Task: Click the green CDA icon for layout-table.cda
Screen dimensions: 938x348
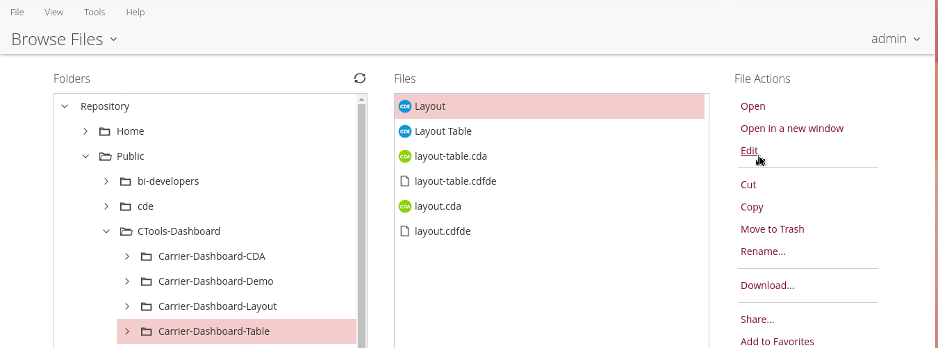Action: pos(404,156)
